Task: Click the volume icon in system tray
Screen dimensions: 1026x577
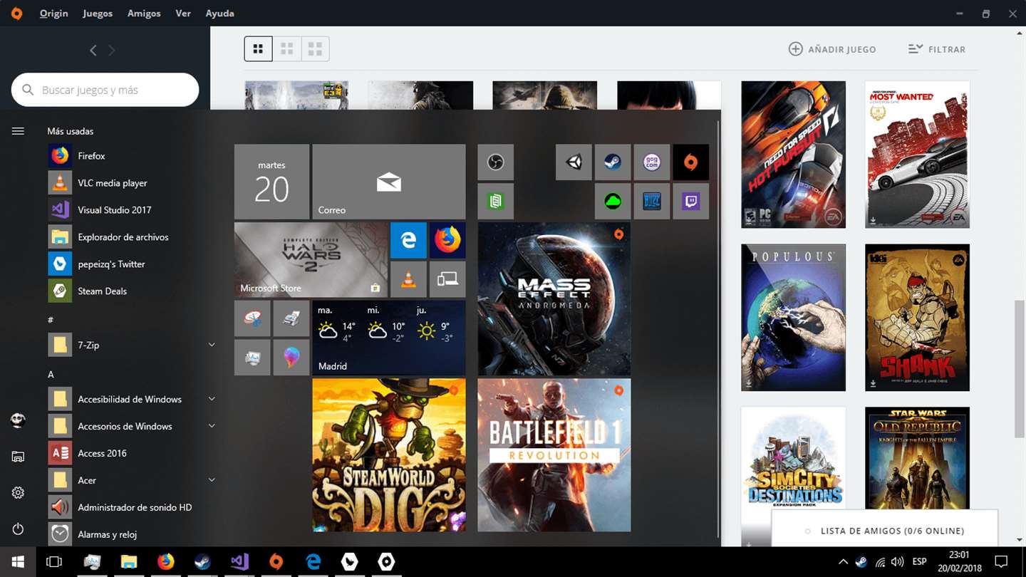Action: coord(898,562)
